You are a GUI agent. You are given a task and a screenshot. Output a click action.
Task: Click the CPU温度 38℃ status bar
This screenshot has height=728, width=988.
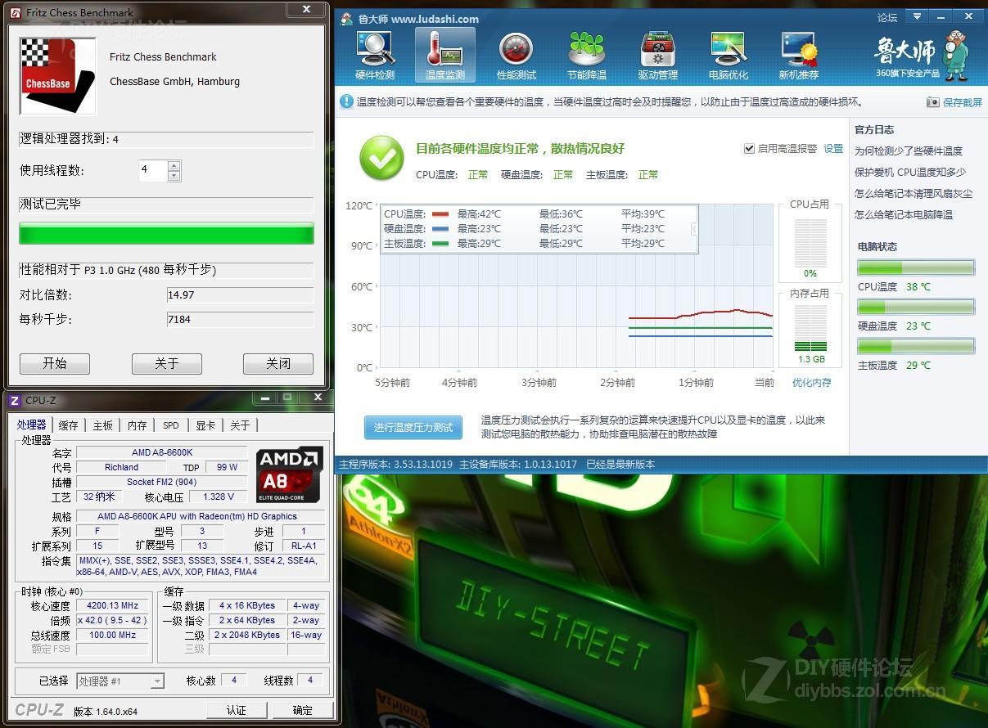pyautogui.click(x=915, y=267)
